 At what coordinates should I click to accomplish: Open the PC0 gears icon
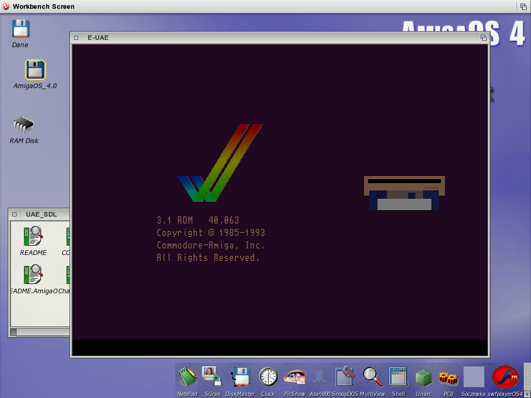click(x=448, y=378)
